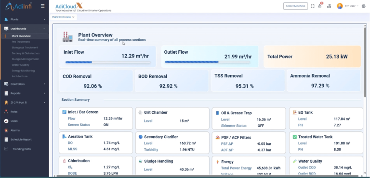Close the Plant Overview tab
370x178 pixels.
pyautogui.click(x=73, y=17)
